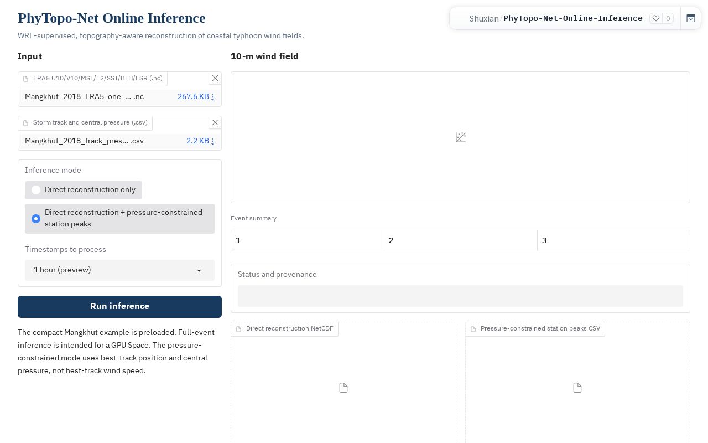Image resolution: width=708 pixels, height=443 pixels.
Task: Select pressure-constrained station peaks mode
Action: coord(119,218)
